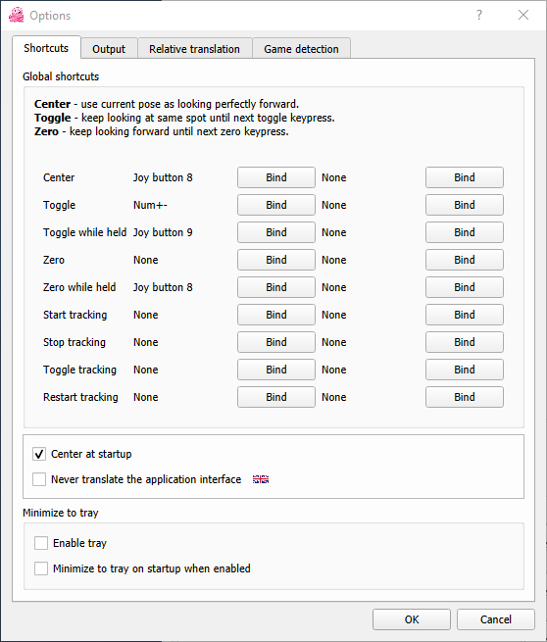
Task: Bind first shortcut for Start tracking
Action: (276, 315)
